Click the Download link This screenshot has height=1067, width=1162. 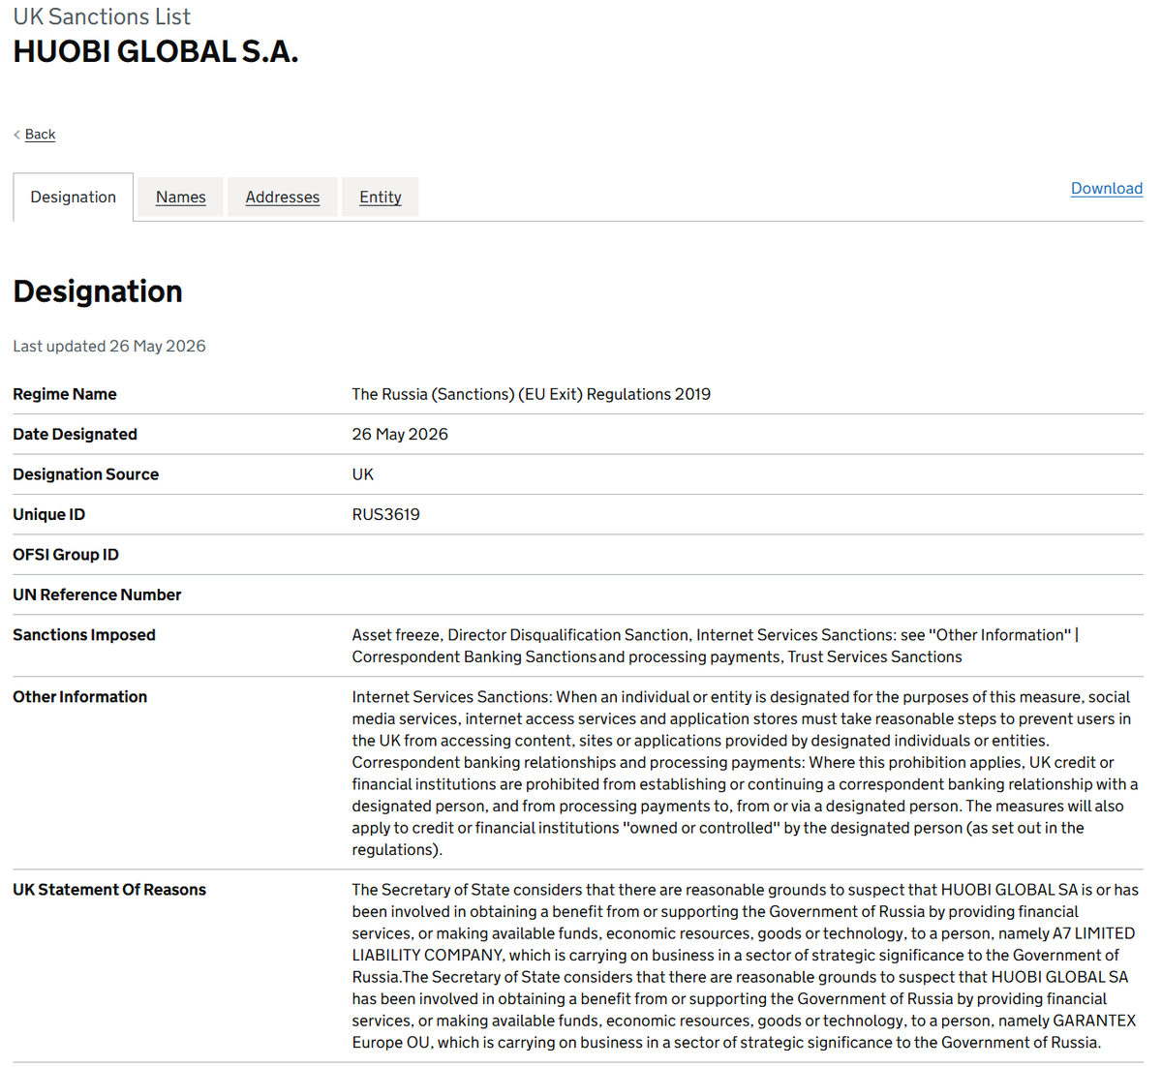point(1107,188)
